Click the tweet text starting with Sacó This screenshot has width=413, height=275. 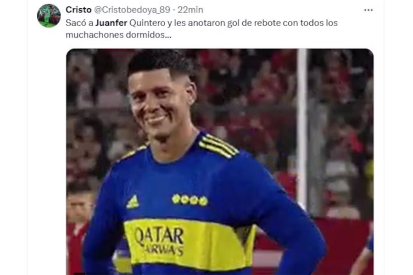pos(201,29)
